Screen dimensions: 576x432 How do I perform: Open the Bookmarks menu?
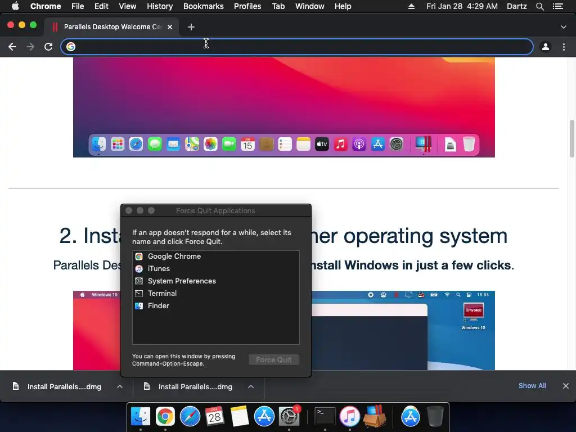pyautogui.click(x=204, y=6)
